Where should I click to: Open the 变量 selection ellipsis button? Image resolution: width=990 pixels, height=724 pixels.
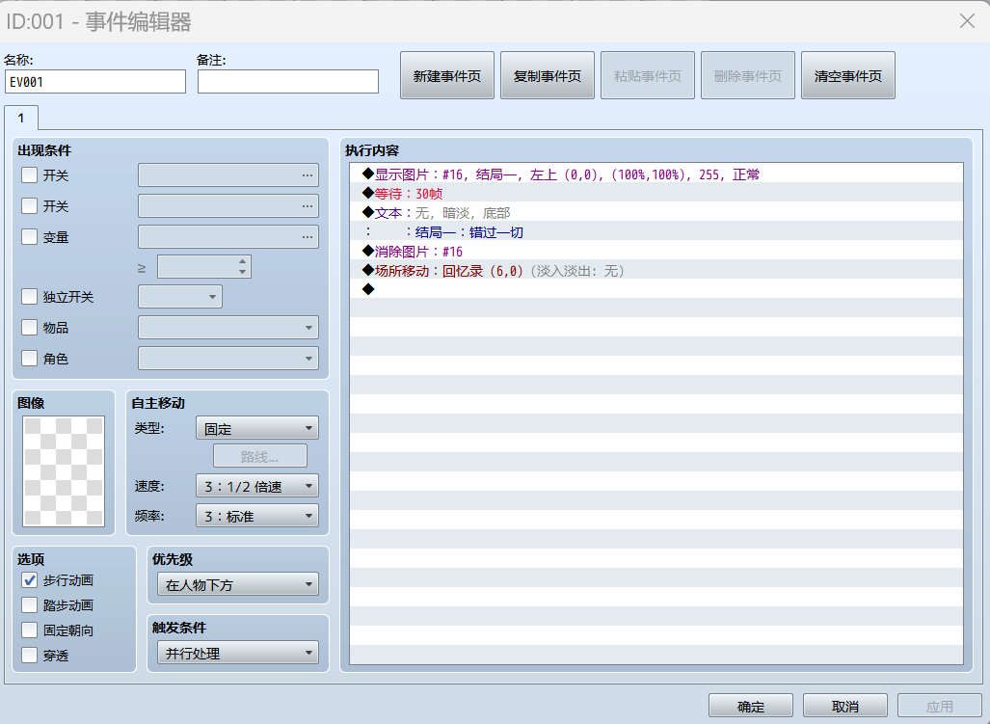click(307, 237)
